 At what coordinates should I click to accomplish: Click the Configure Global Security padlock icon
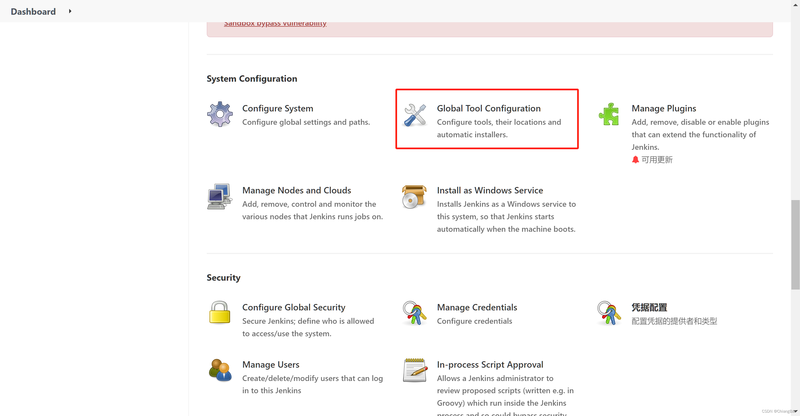click(220, 313)
